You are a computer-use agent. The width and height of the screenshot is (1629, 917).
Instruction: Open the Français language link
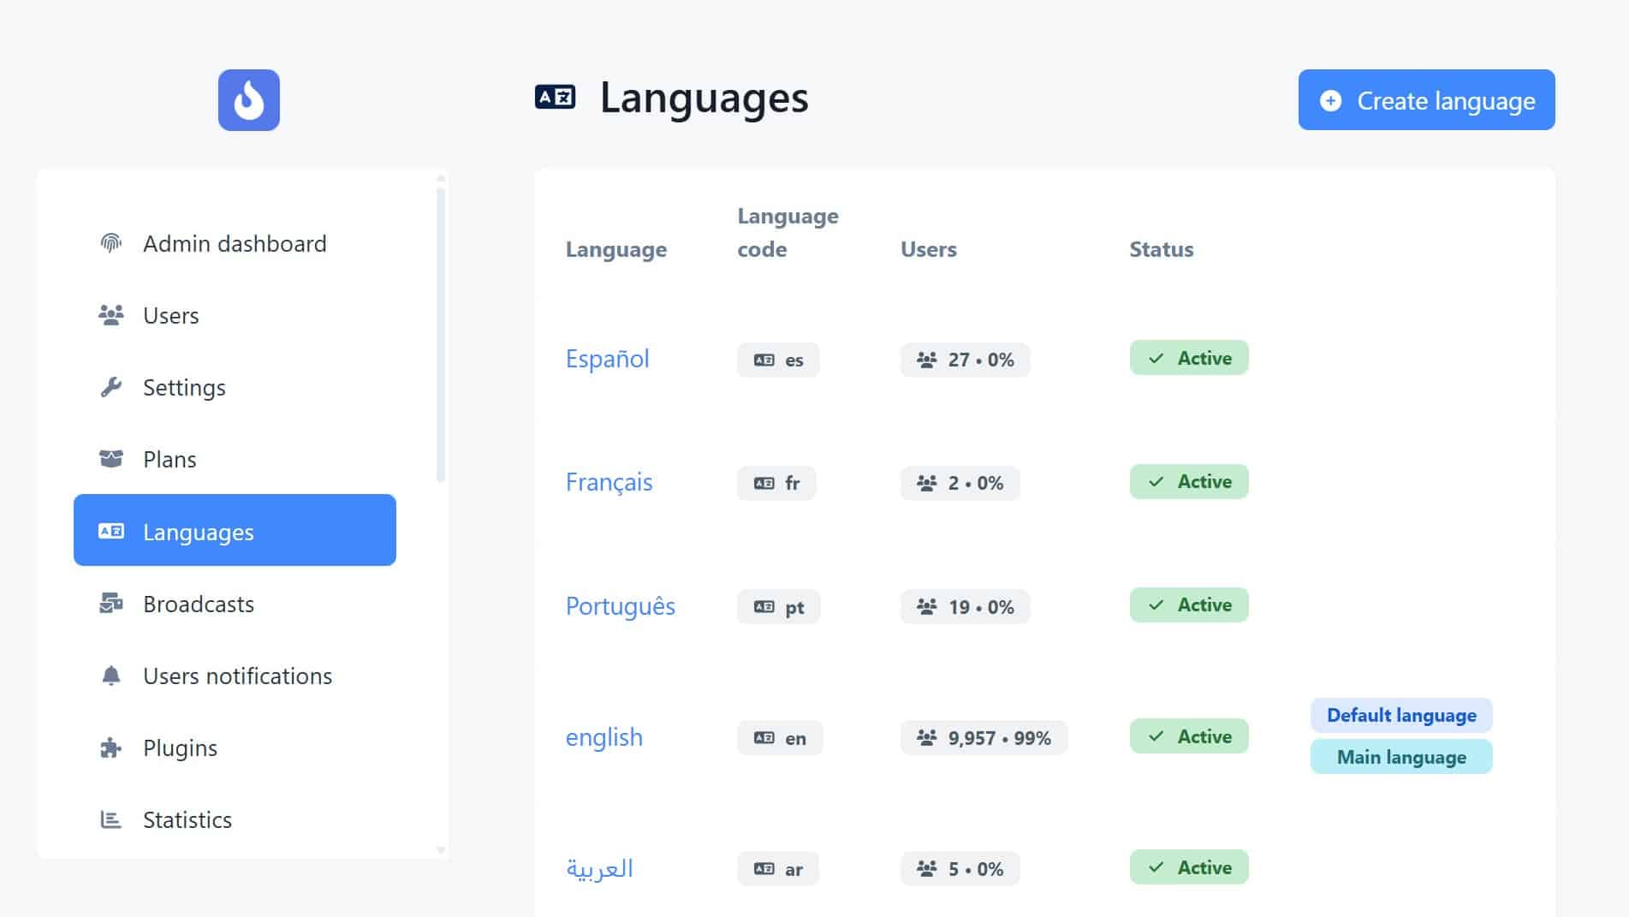click(609, 482)
